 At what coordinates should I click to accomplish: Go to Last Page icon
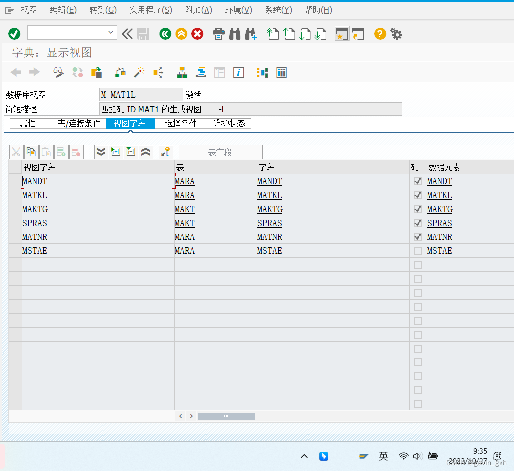tap(320, 34)
